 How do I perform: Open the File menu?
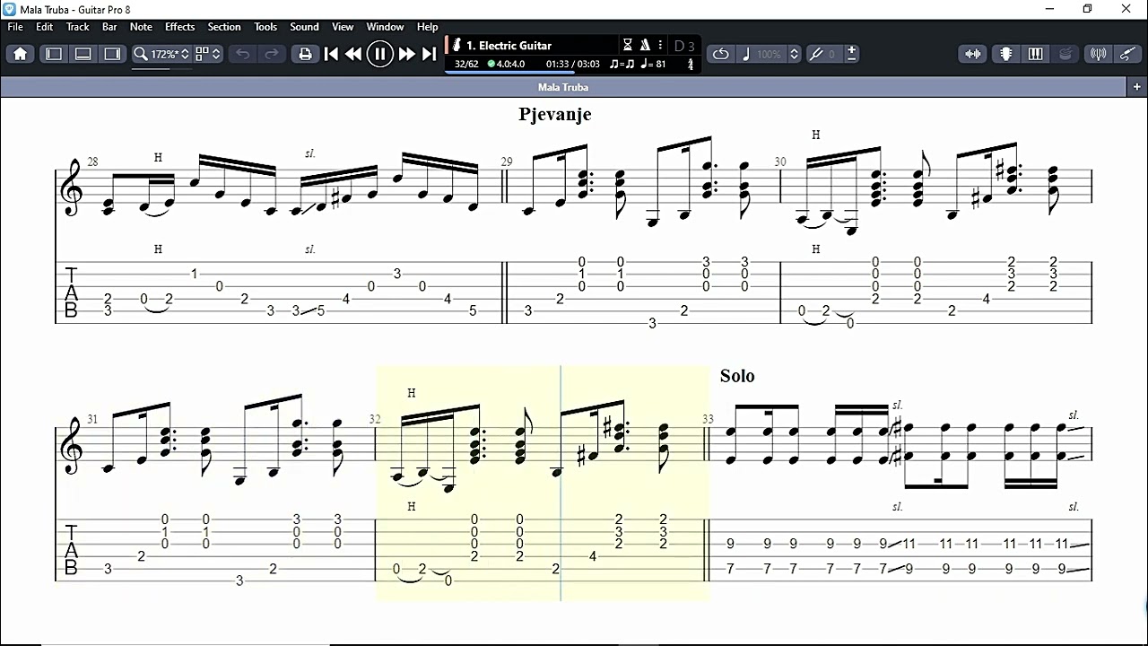pyautogui.click(x=15, y=27)
